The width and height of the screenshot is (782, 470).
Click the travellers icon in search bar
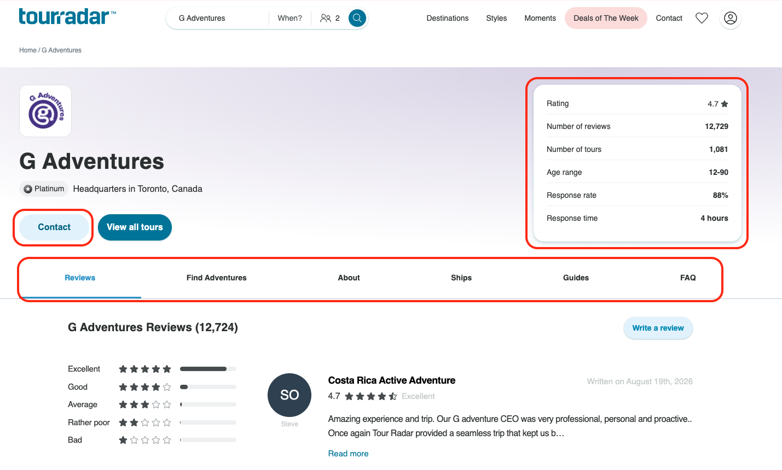pyautogui.click(x=326, y=18)
